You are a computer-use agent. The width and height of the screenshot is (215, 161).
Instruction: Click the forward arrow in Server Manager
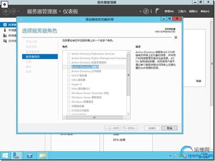[x=13, y=11]
